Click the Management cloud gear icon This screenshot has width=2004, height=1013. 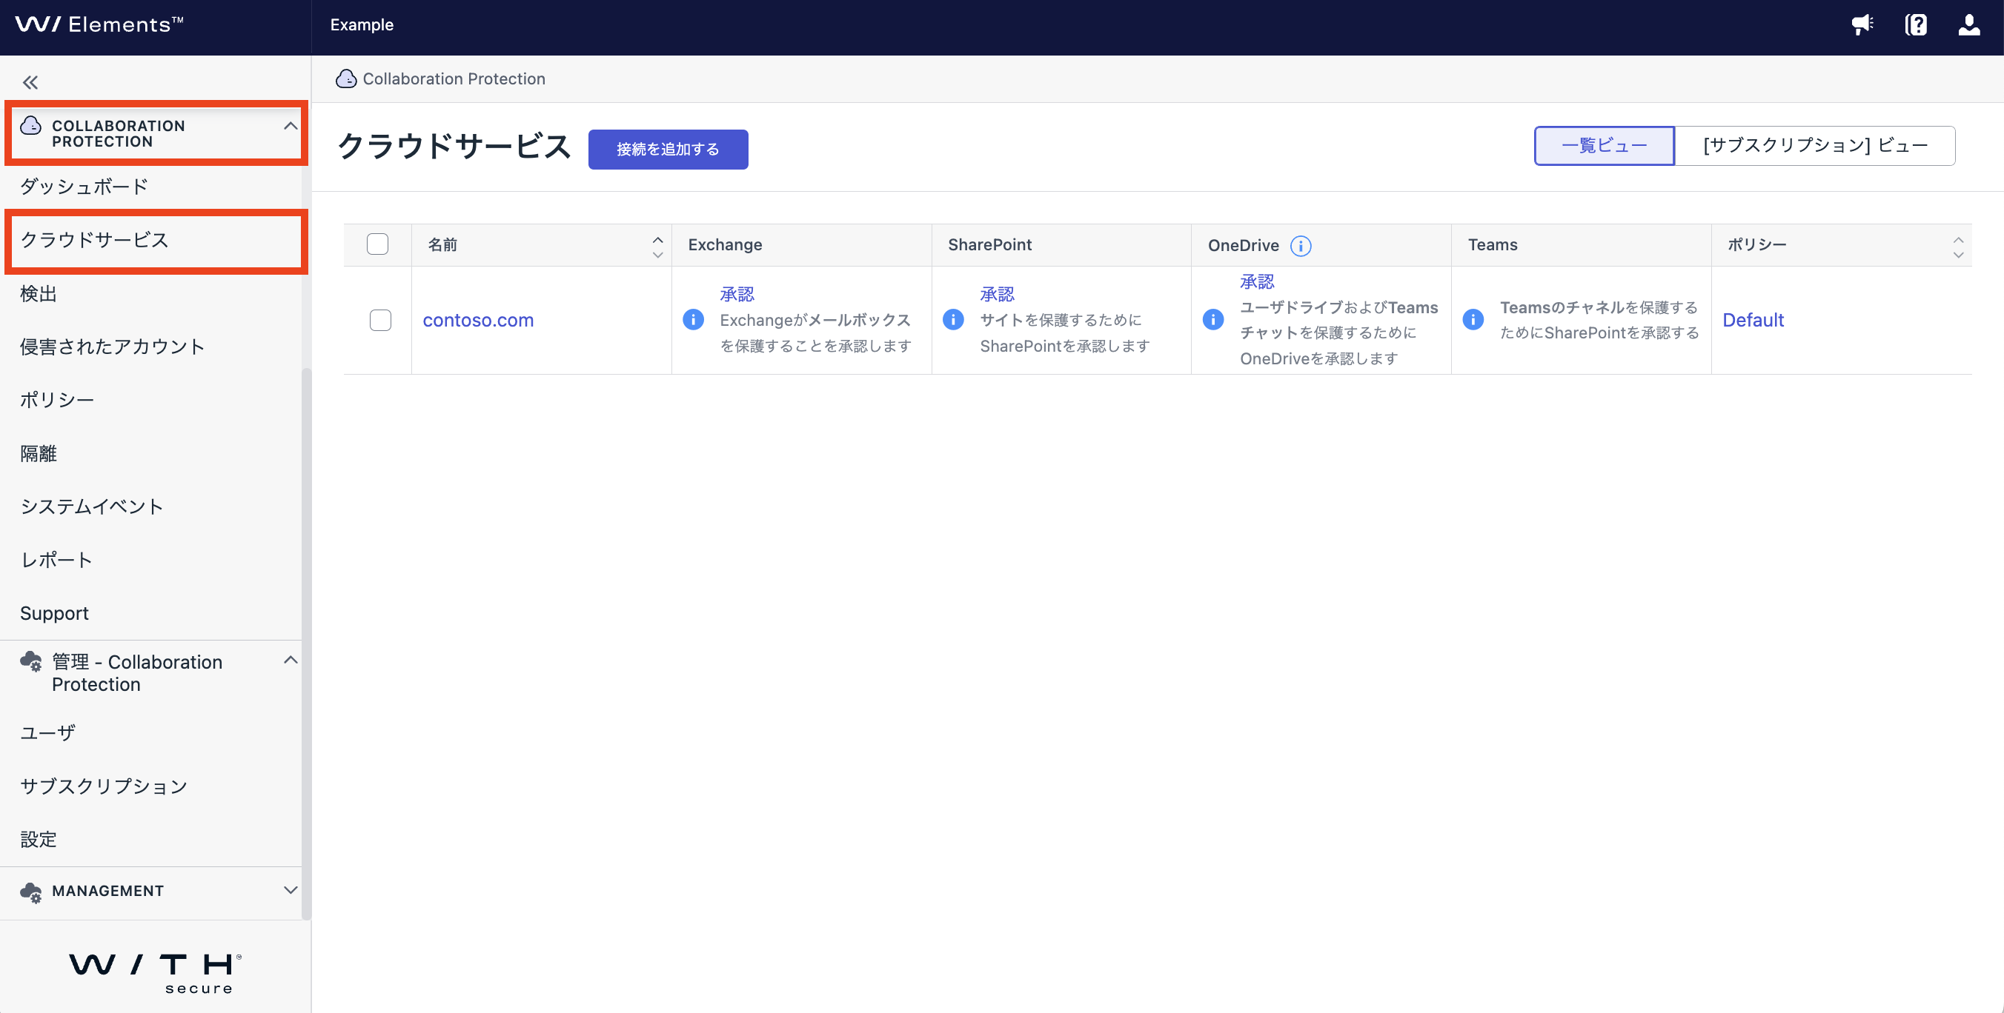(31, 892)
